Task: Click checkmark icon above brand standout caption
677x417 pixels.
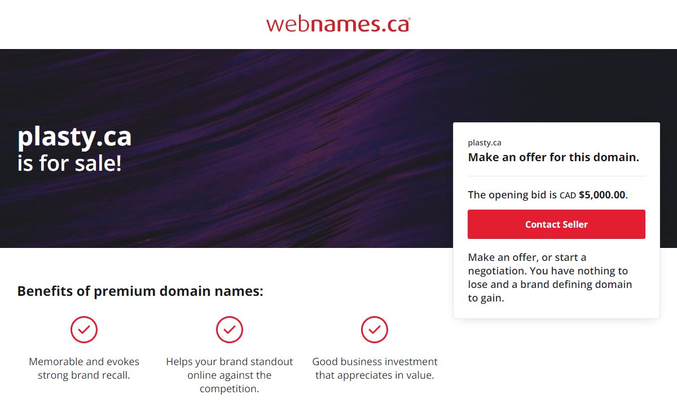Action: (230, 330)
